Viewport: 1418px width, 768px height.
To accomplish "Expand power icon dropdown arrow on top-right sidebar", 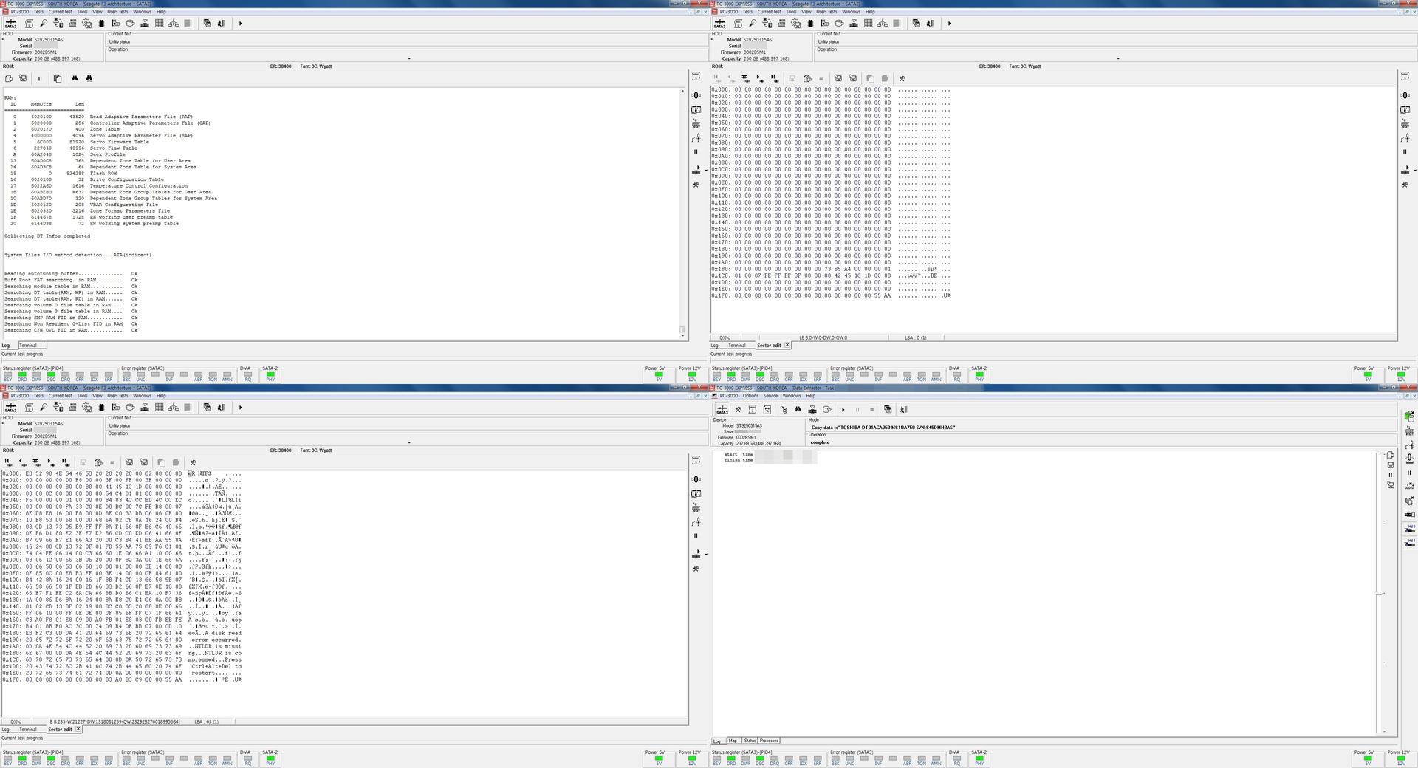I will [1414, 171].
